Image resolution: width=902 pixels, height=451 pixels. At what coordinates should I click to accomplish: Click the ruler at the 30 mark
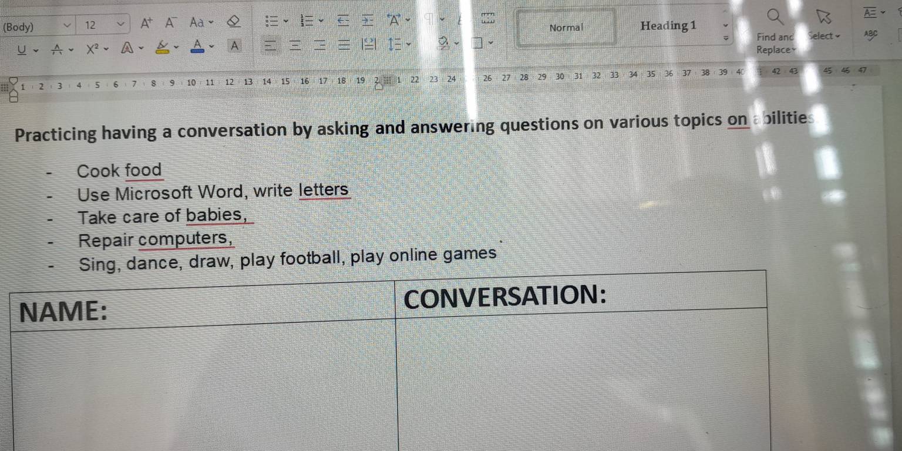[x=560, y=77]
